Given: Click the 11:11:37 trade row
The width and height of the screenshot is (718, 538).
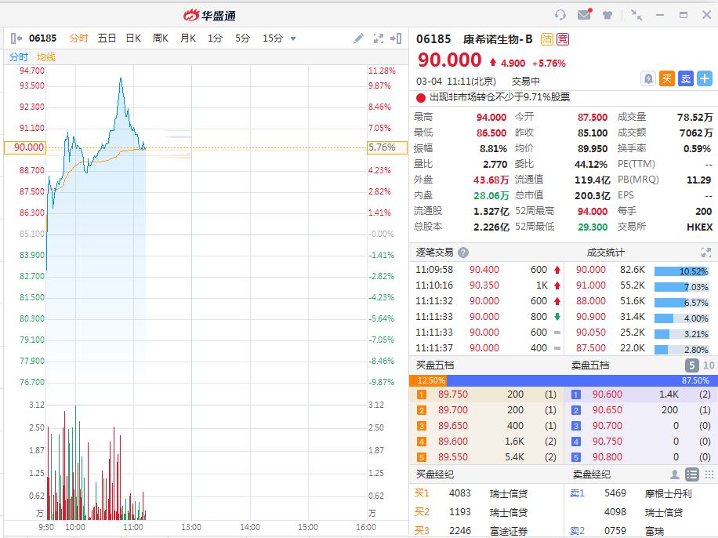Looking at the screenshot, I should tap(486, 348).
